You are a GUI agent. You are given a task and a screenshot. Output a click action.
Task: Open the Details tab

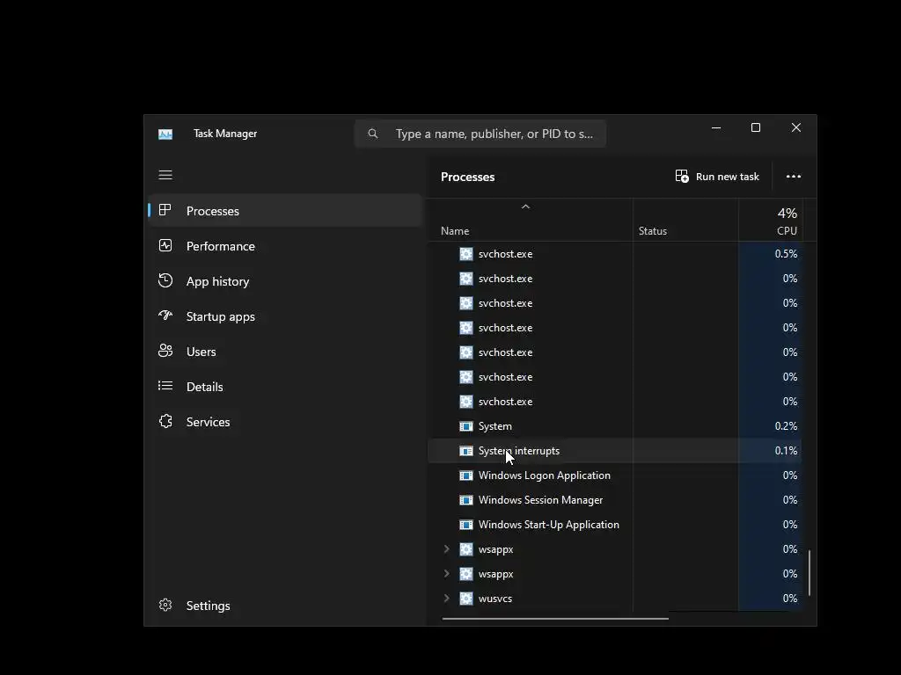tap(204, 387)
